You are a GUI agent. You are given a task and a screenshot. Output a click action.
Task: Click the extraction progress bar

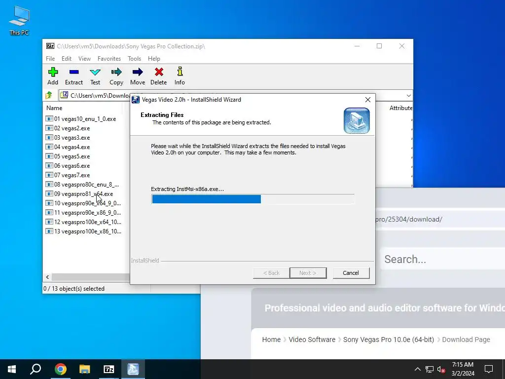(253, 199)
